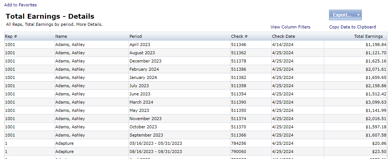The image size is (392, 159).
Task: Open the Export dropdown arrow
Action: [358, 15]
